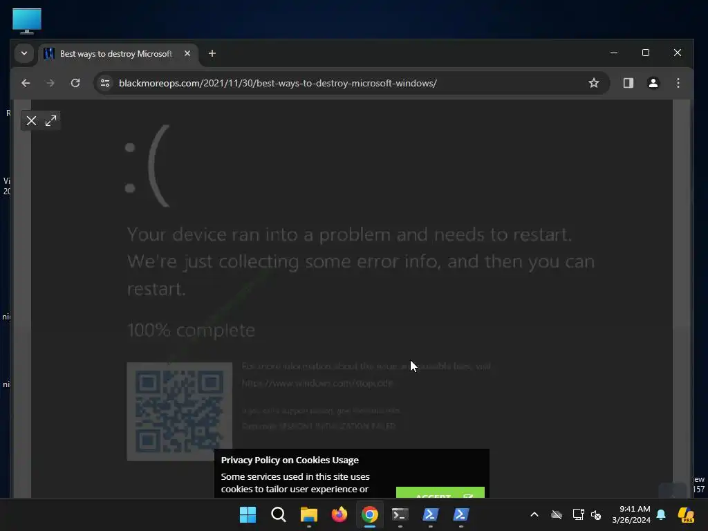
Task: Open the clock and date flyout
Action: point(631,514)
